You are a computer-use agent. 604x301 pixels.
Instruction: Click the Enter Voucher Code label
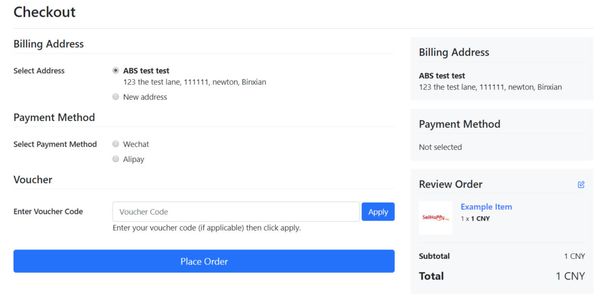pos(48,212)
